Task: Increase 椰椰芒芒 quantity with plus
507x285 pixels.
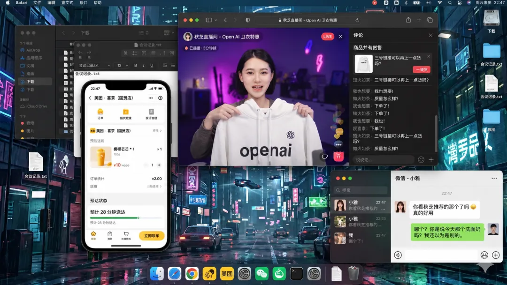Action: pyautogui.click(x=159, y=165)
